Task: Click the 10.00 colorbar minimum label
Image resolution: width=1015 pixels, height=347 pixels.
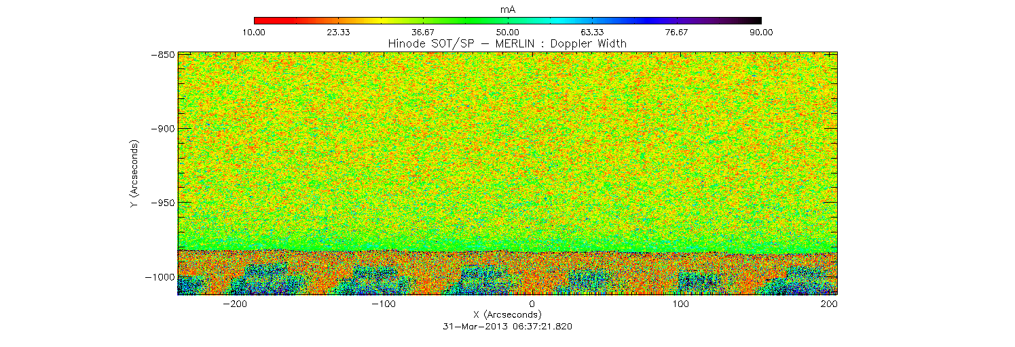Action: pyautogui.click(x=253, y=32)
